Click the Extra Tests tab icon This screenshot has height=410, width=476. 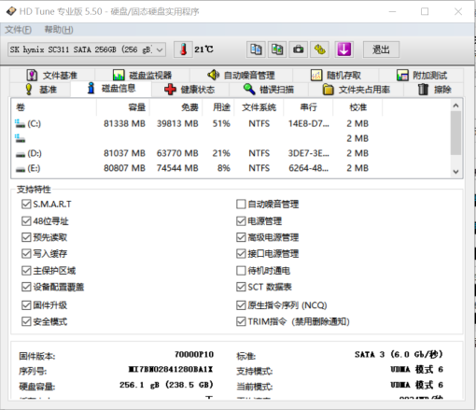tap(402, 75)
